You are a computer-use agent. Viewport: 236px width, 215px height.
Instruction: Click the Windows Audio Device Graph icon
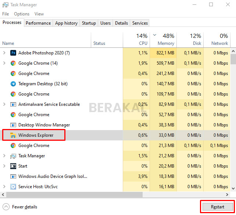13,176
